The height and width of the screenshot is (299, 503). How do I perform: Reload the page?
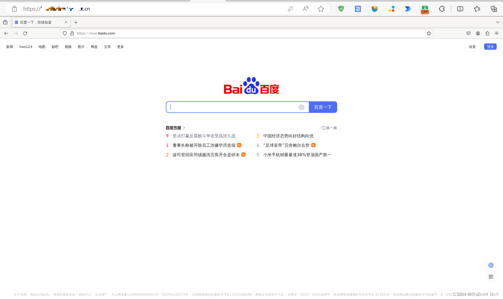tap(25, 33)
